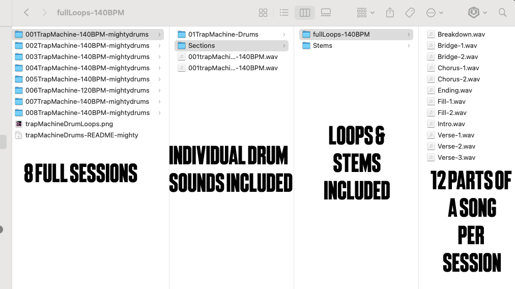Select Breakdown.wav file
Viewport: 515px width, 289px height.
tap(461, 35)
